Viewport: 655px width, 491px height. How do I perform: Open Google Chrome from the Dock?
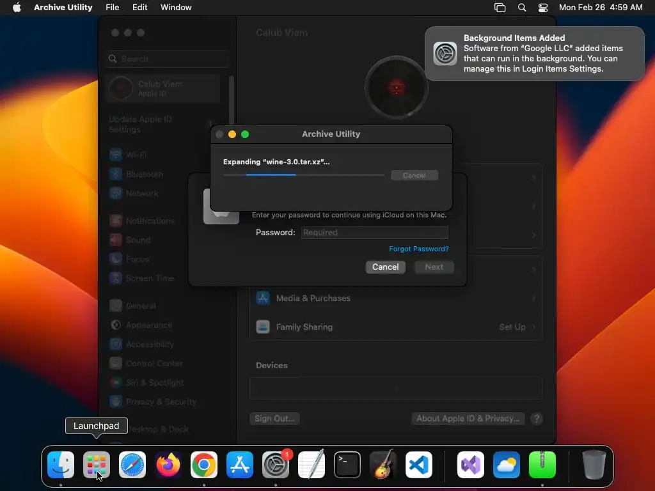pos(204,465)
